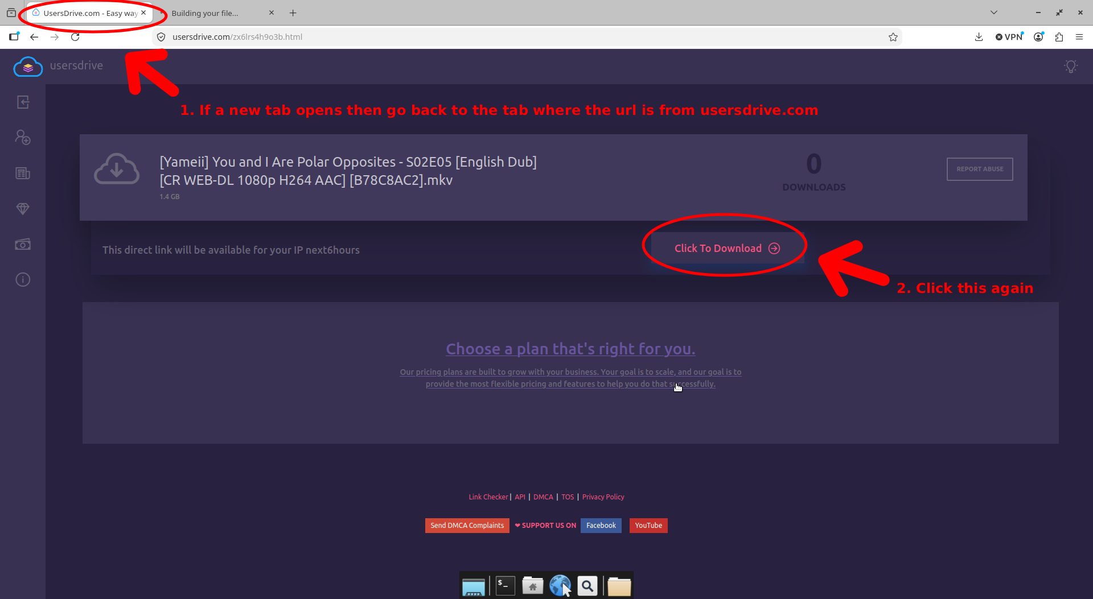Click the show desktop icon in taskbar
The image size is (1093, 599).
[474, 586]
